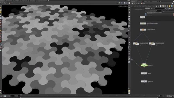
Task: Switch to the Tree View tab
Action: 140,1
